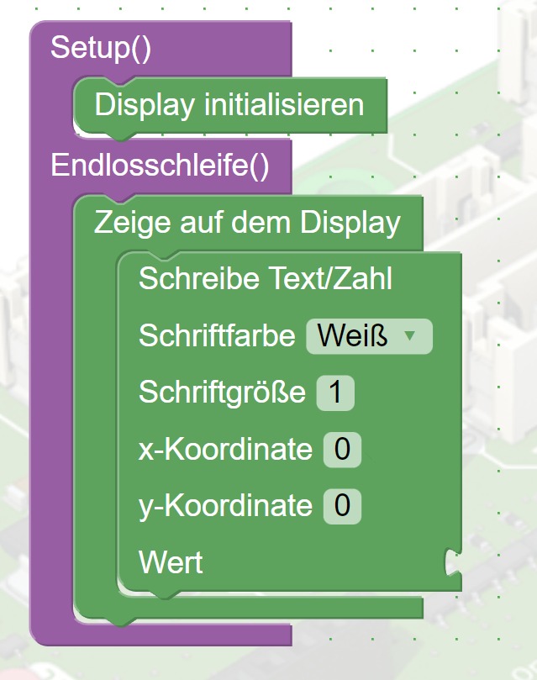Screen dimensions: 537x680
Task: Click the empty Wert input socket
Action: (x=453, y=561)
